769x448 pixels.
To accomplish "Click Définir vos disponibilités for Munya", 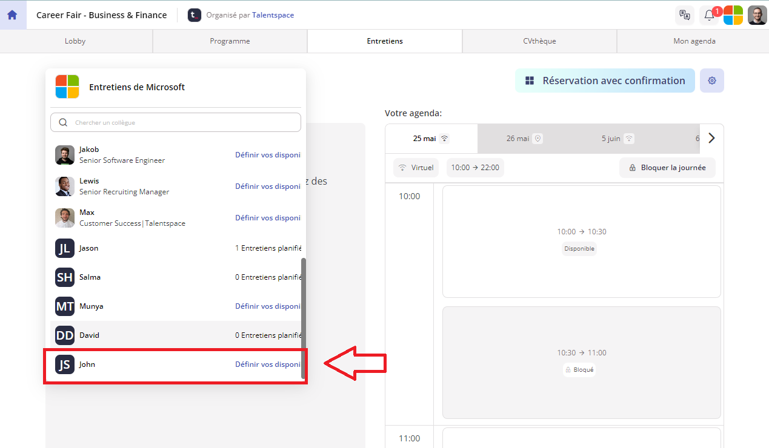I will click(x=268, y=306).
